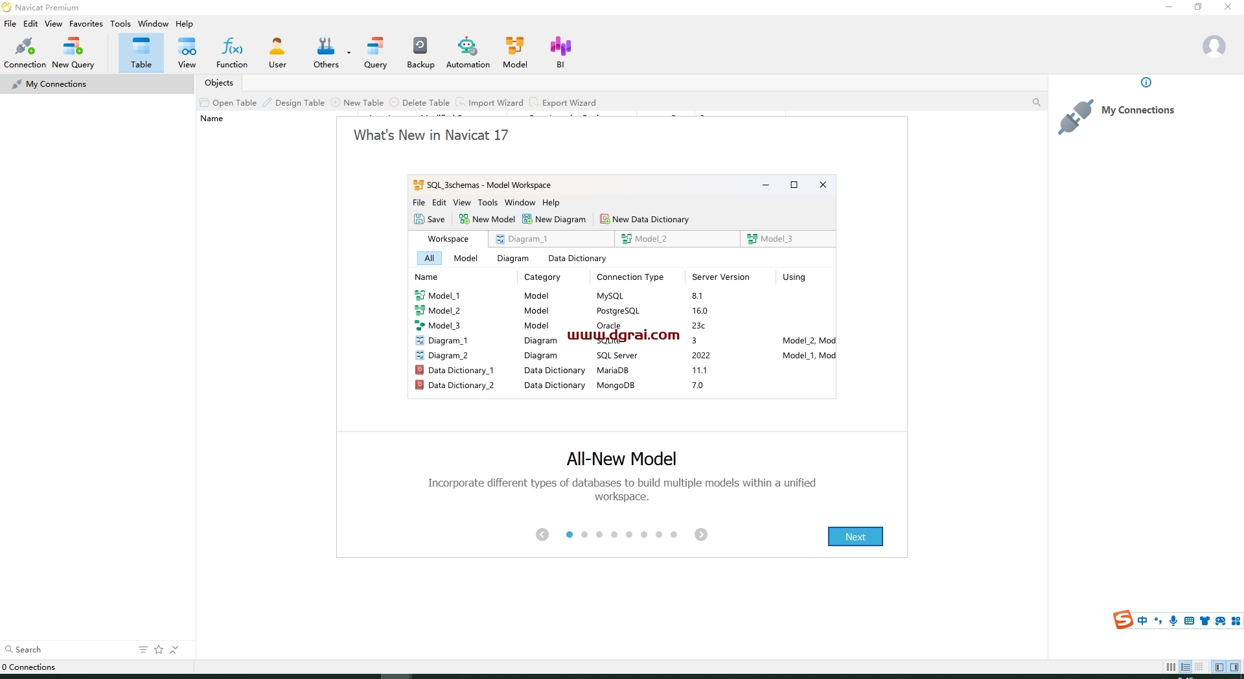Open the User management icon
1244x679 pixels.
[277, 52]
